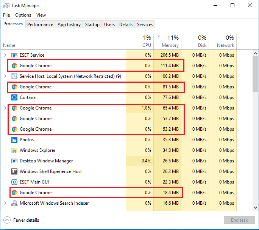Click the Service Host Local System gear icon

14,76
